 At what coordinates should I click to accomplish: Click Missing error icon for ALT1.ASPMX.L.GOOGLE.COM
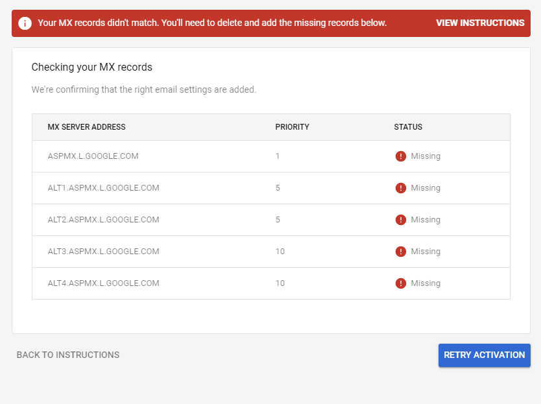click(x=401, y=188)
